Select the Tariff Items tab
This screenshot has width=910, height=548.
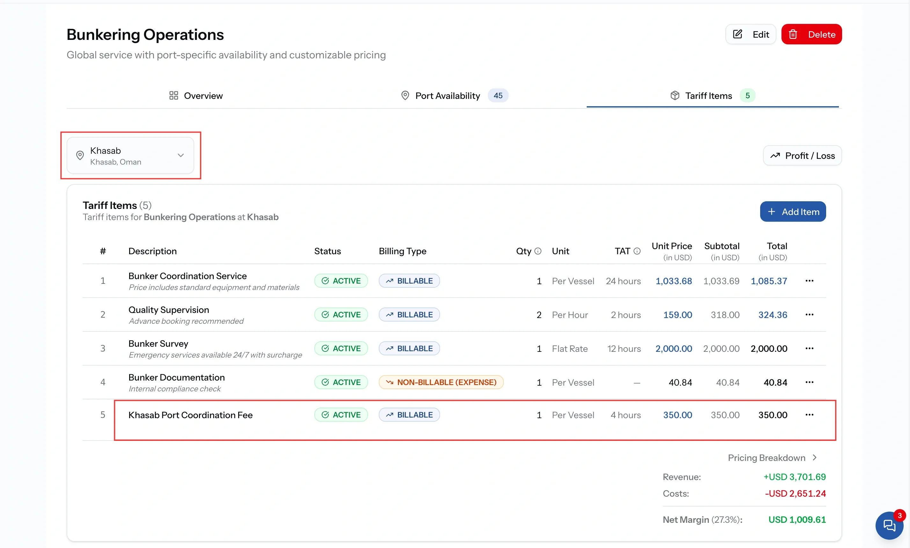(x=713, y=96)
